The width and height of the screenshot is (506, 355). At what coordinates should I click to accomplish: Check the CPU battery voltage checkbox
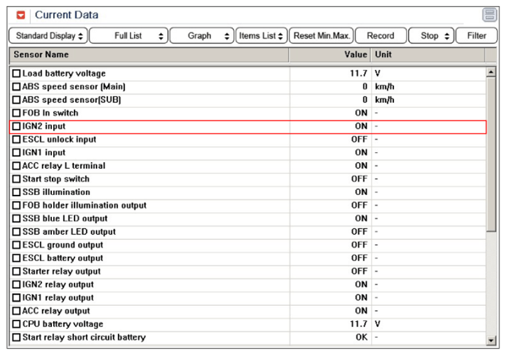tap(17, 324)
